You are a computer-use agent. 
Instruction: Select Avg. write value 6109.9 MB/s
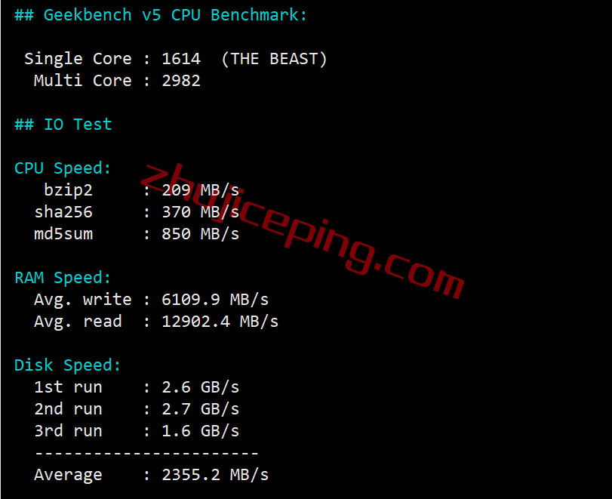coord(215,300)
